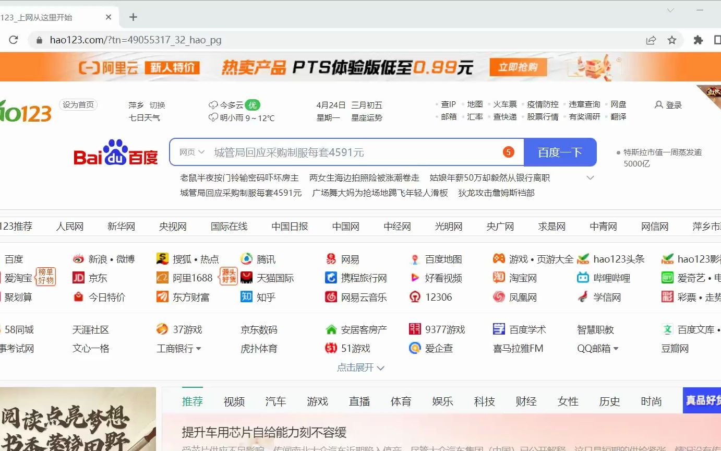Open the 翻译 quick link

coord(618,116)
